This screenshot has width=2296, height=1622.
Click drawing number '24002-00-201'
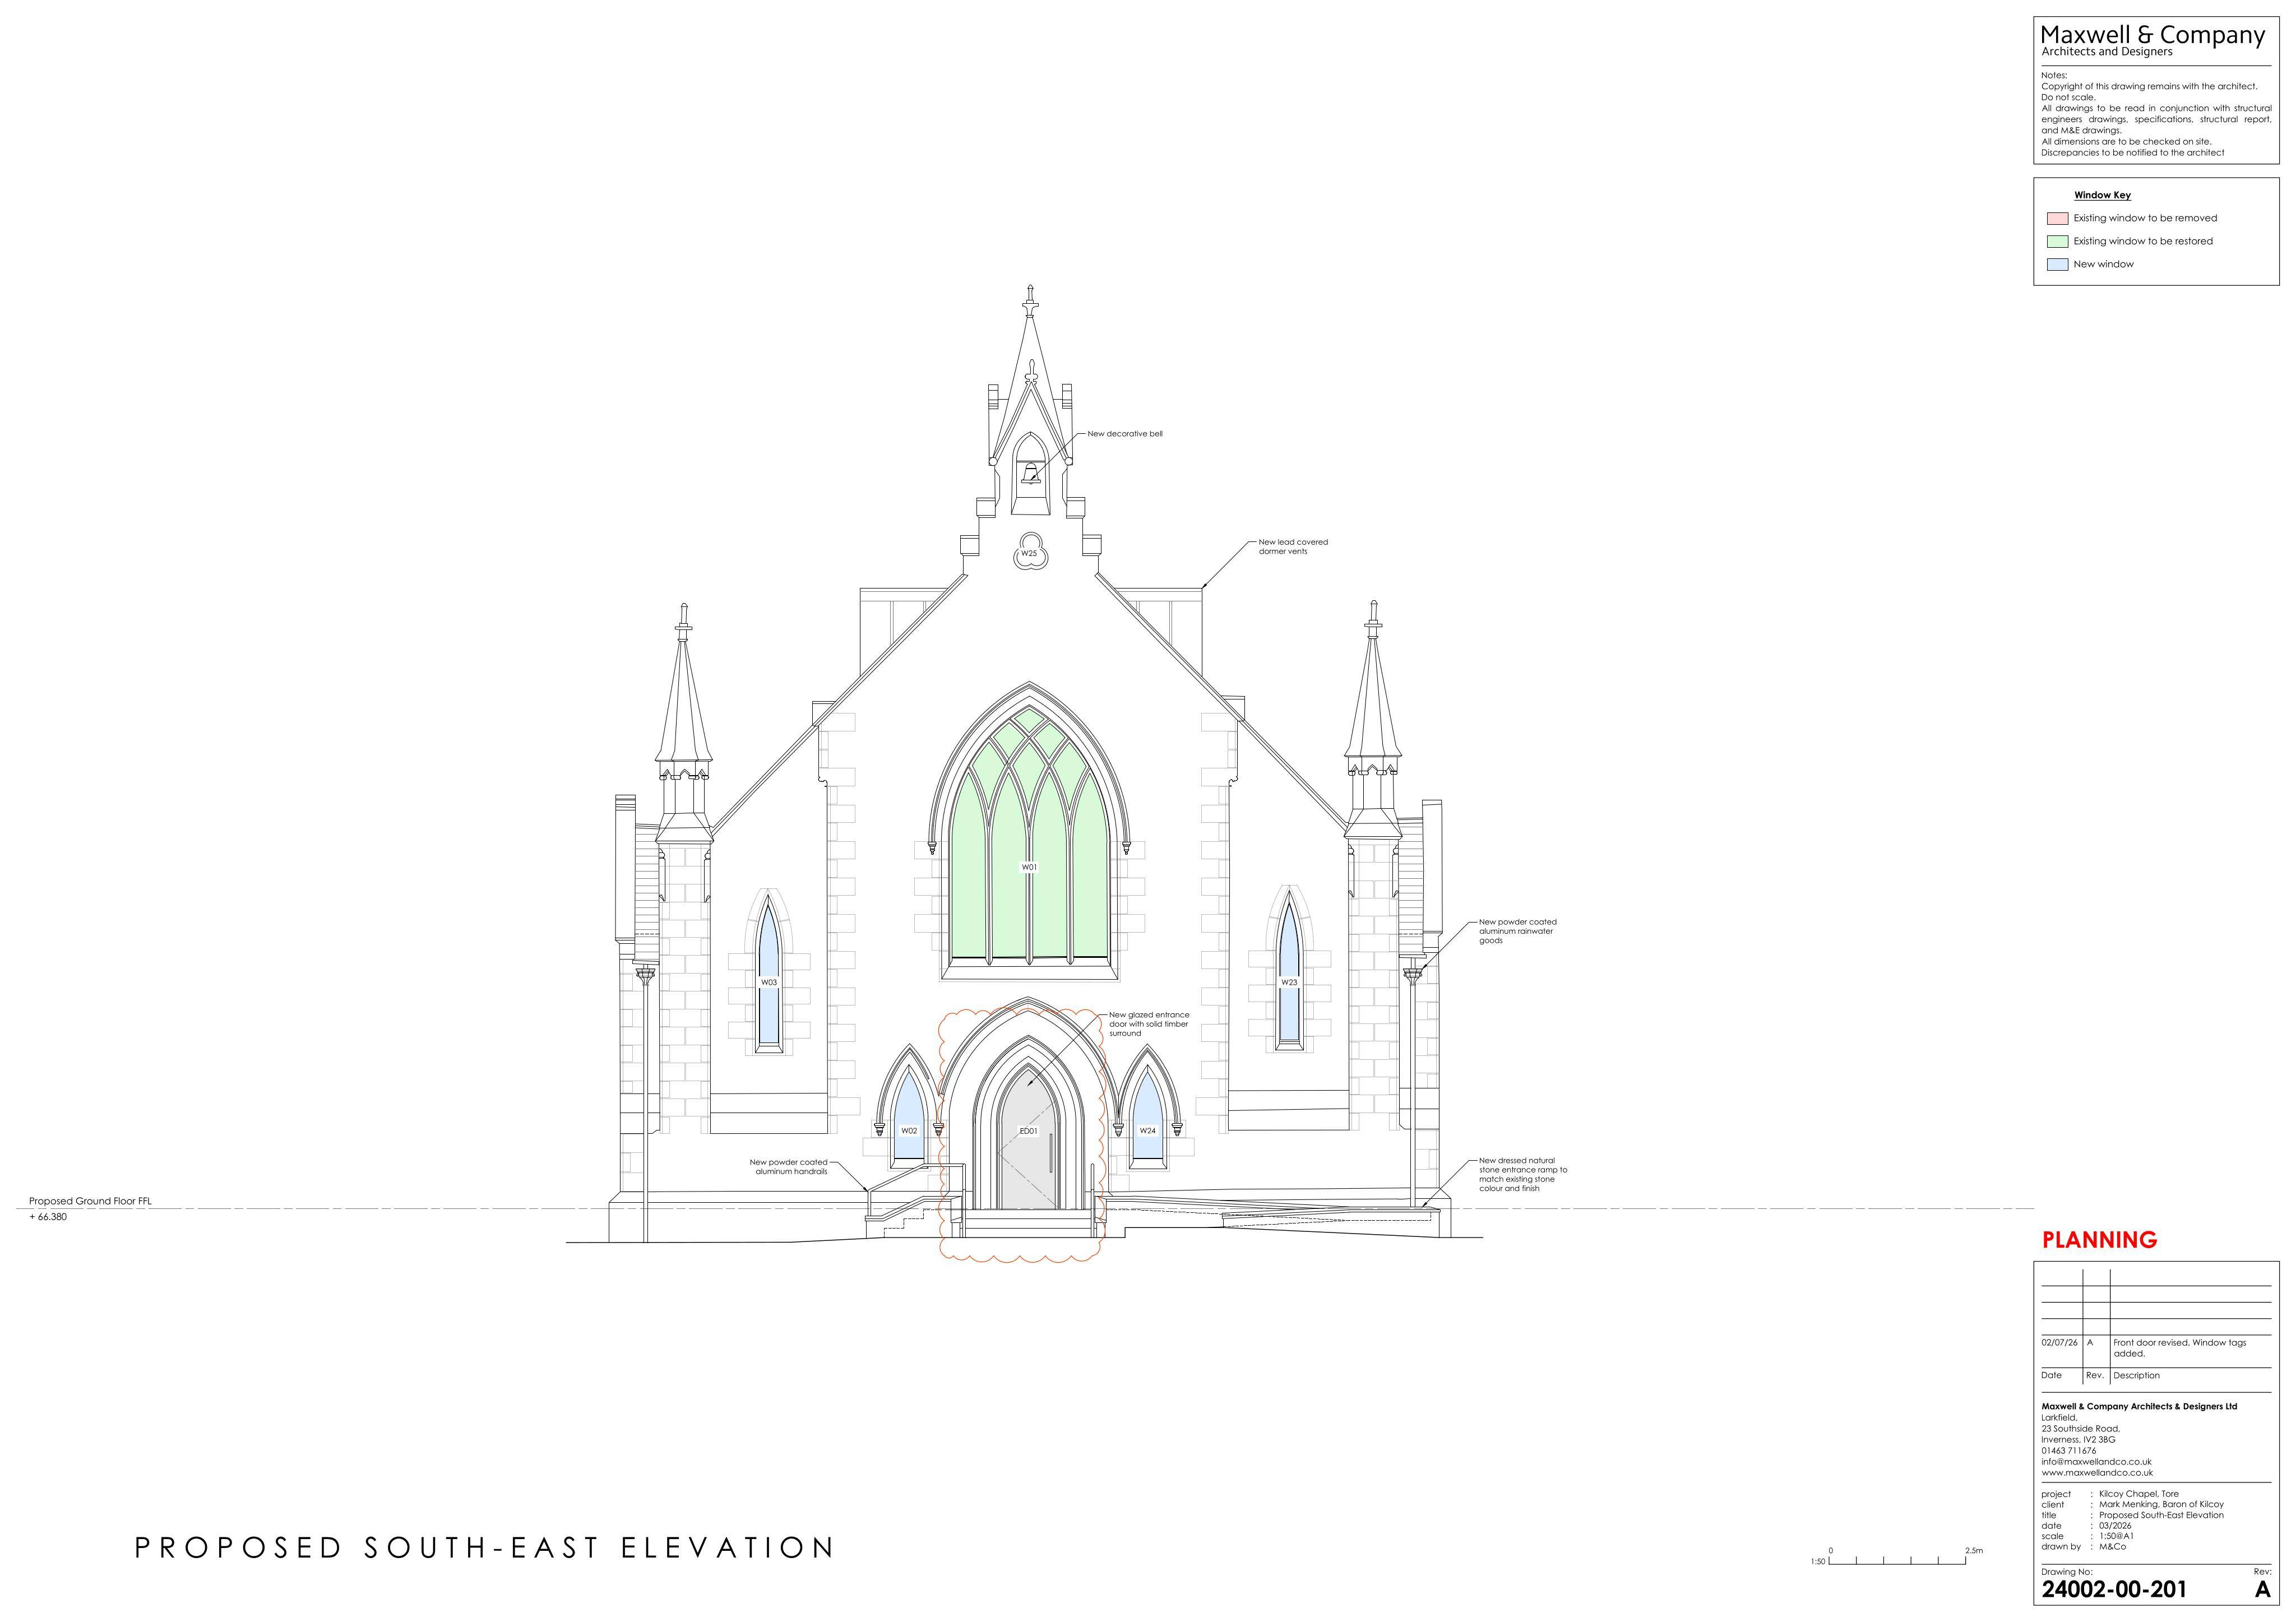click(x=2113, y=1589)
